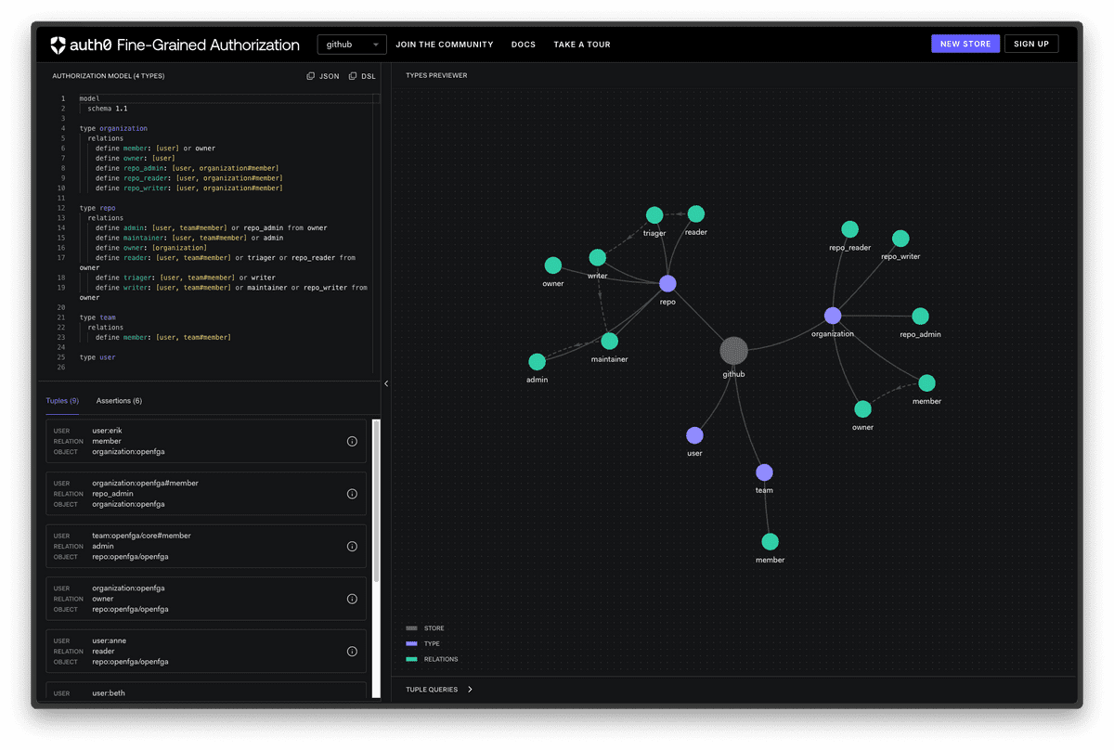Click the writer relation node
The image size is (1114, 750).
point(598,257)
